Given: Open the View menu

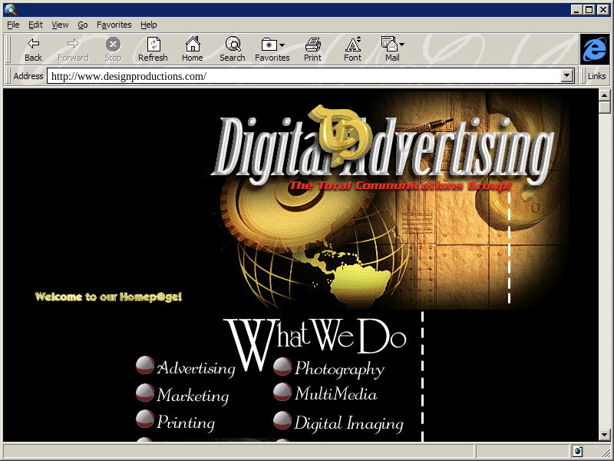Looking at the screenshot, I should (x=60, y=25).
